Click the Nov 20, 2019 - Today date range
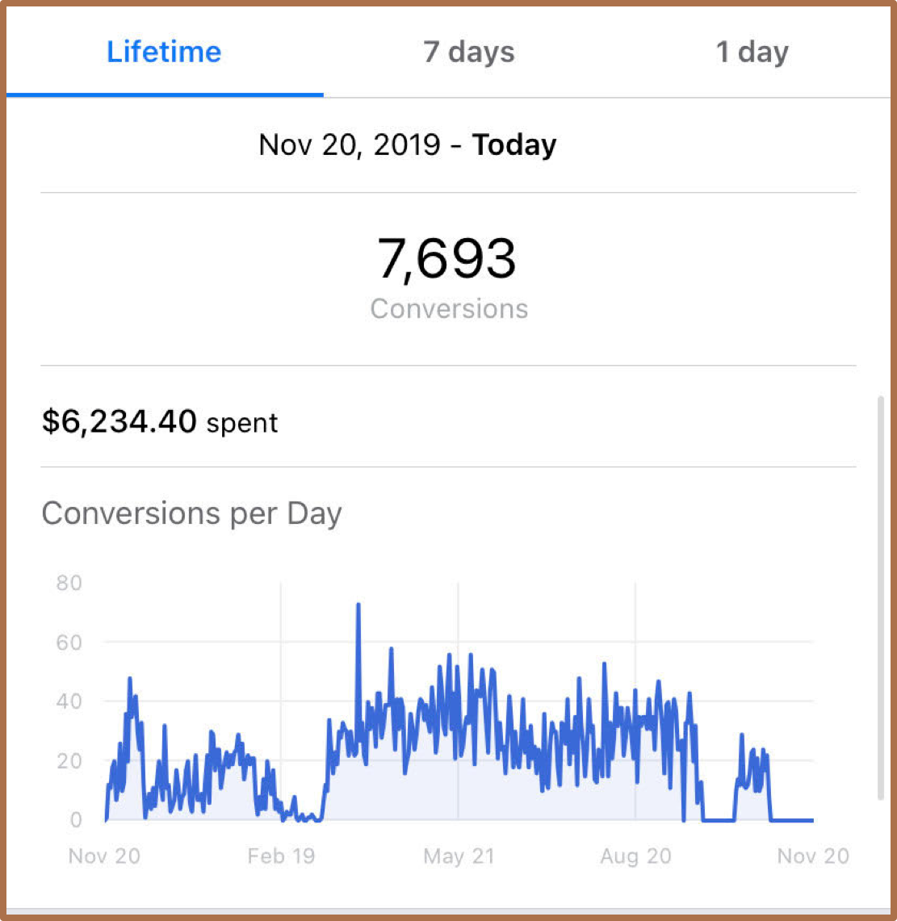897x921 pixels. [x=407, y=144]
